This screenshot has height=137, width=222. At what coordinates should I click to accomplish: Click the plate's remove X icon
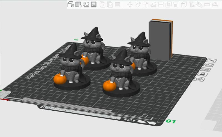212,60
